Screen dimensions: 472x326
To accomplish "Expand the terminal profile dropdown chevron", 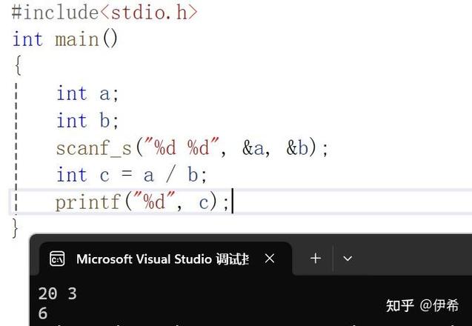I will [x=348, y=259].
